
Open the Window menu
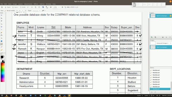click(48, 4)
